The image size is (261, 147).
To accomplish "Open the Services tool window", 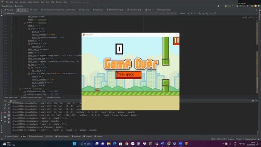I will coord(98,136).
